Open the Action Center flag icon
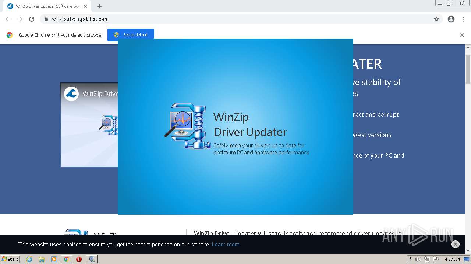The height and width of the screenshot is (264, 471). tap(436, 259)
